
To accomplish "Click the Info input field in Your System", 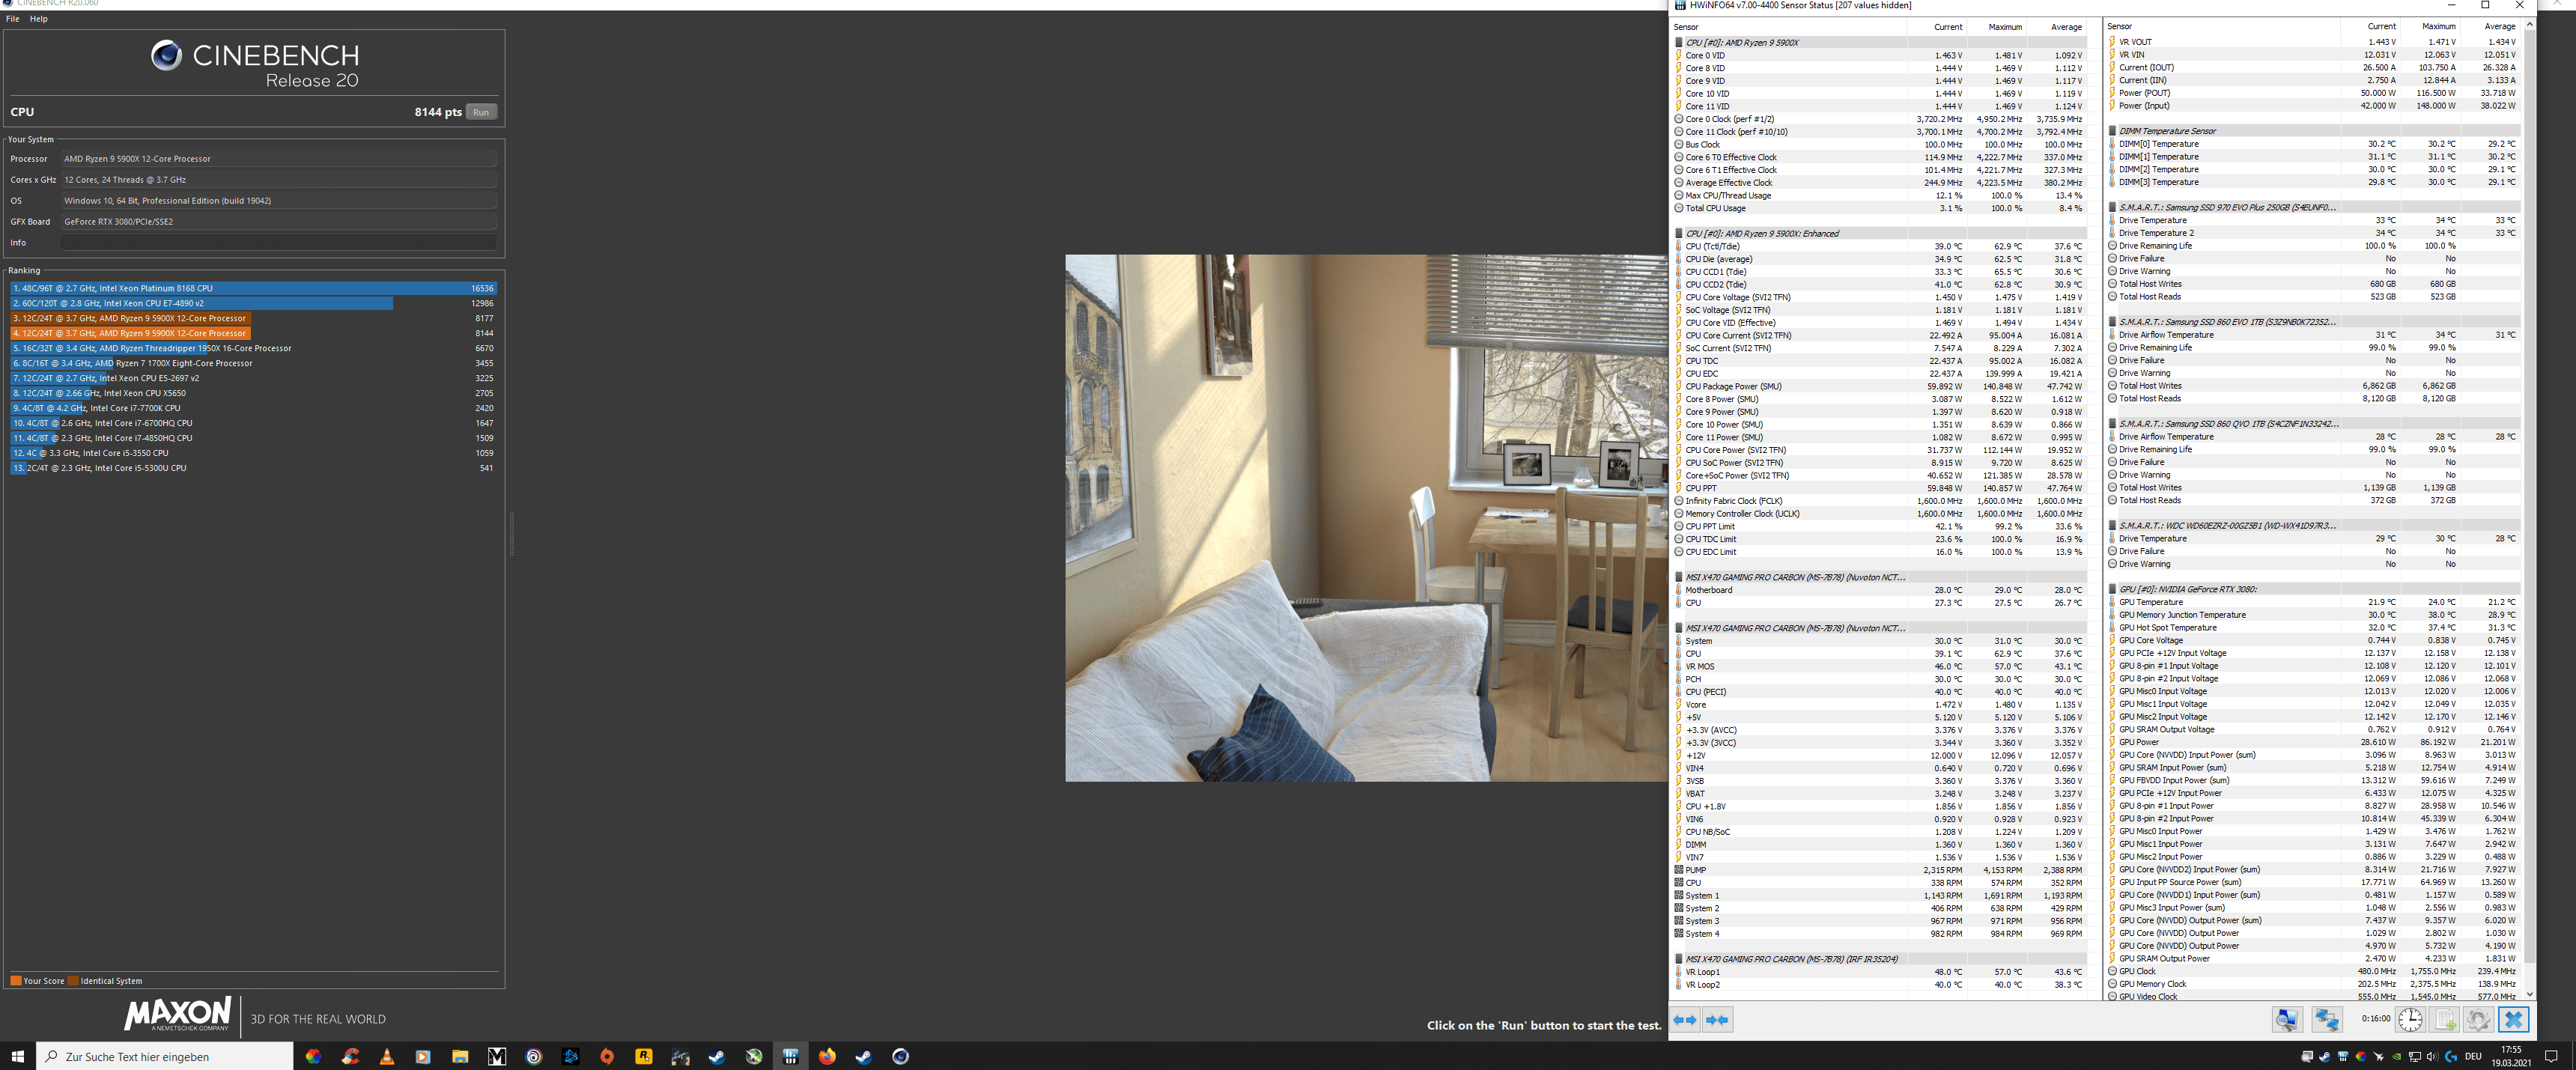I will pyautogui.click(x=278, y=243).
